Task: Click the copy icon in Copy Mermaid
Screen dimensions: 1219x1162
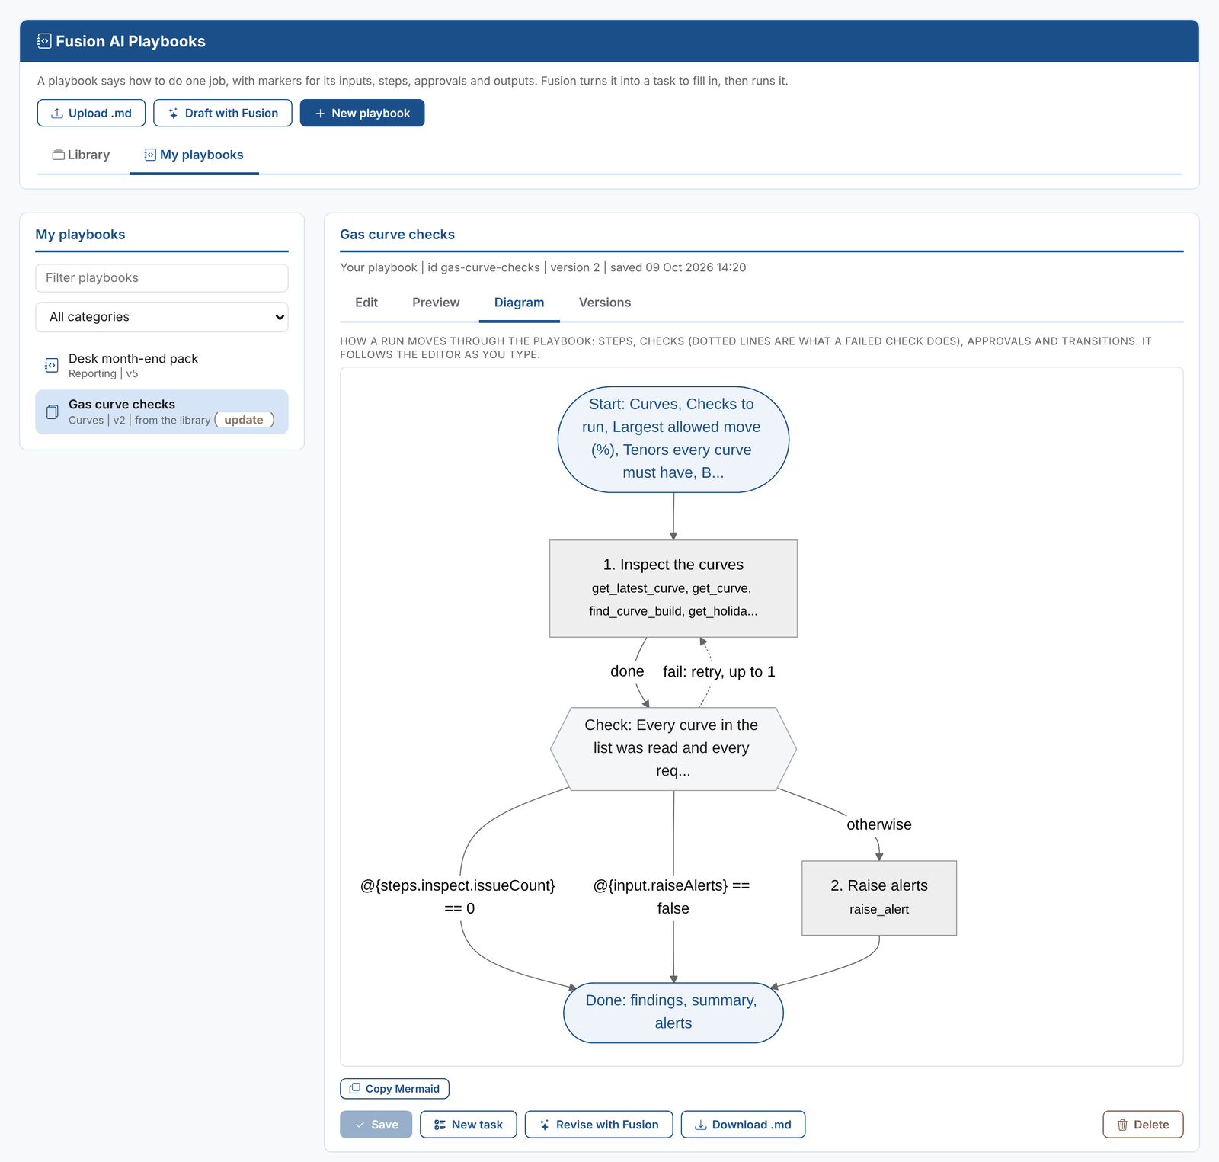Action: click(354, 1088)
